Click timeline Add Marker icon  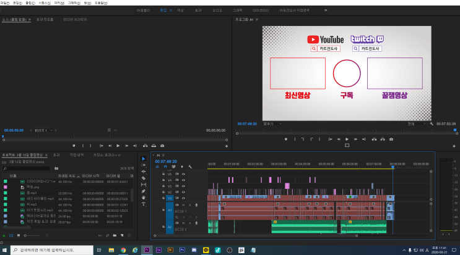(182, 167)
